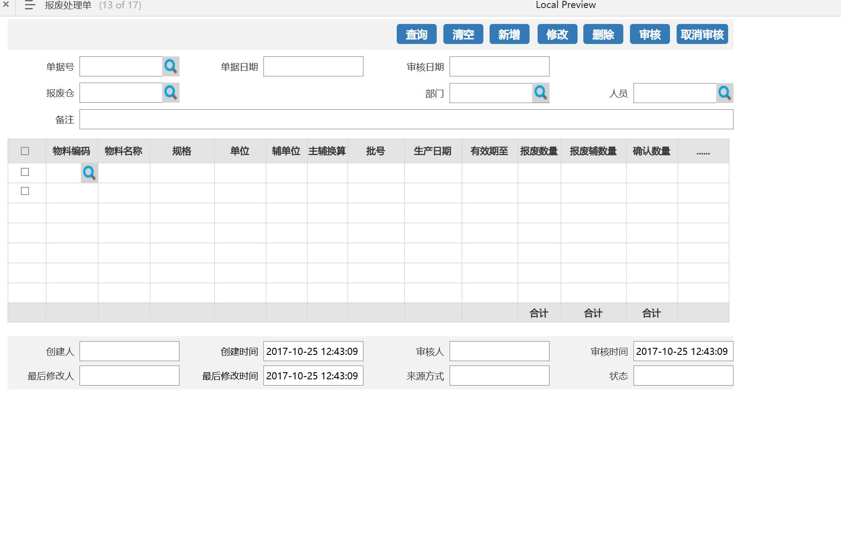Click the 审核 button
This screenshot has width=841, height=553.
(x=650, y=34)
